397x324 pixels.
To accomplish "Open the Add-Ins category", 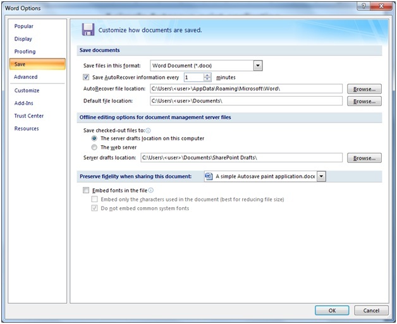I will click(24, 103).
